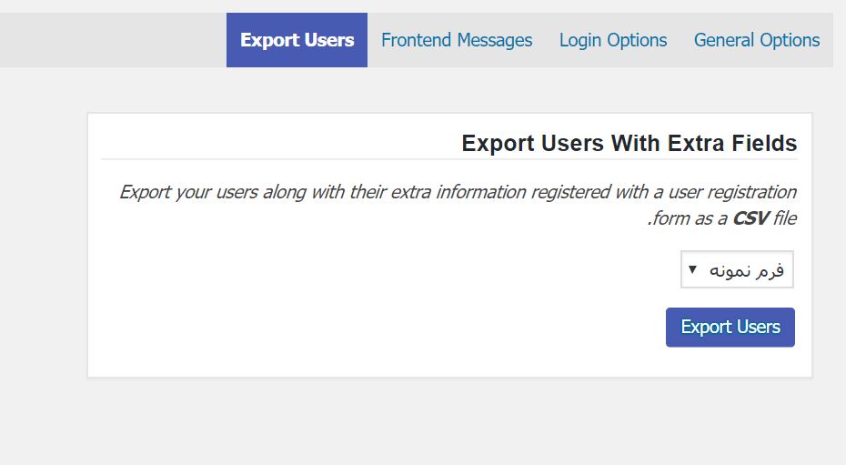Image resolution: width=846 pixels, height=465 pixels.
Task: Click the dropdown arrow triangle icon
Action: [693, 268]
